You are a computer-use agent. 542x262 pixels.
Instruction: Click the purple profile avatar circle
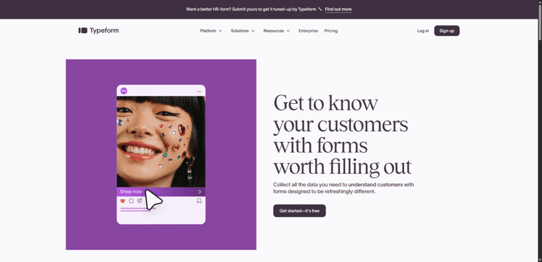point(124,91)
